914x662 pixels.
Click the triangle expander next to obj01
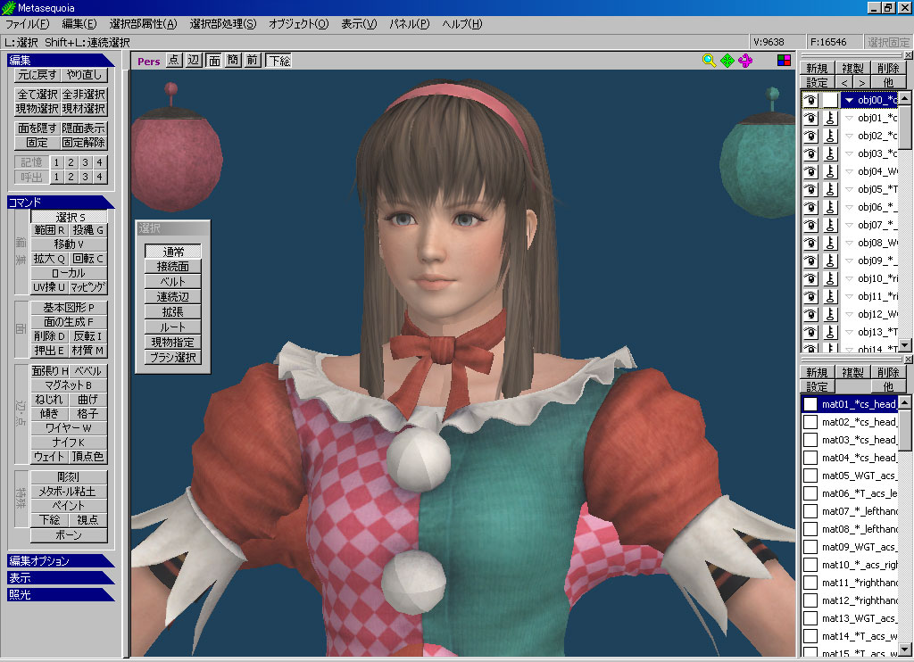[850, 119]
